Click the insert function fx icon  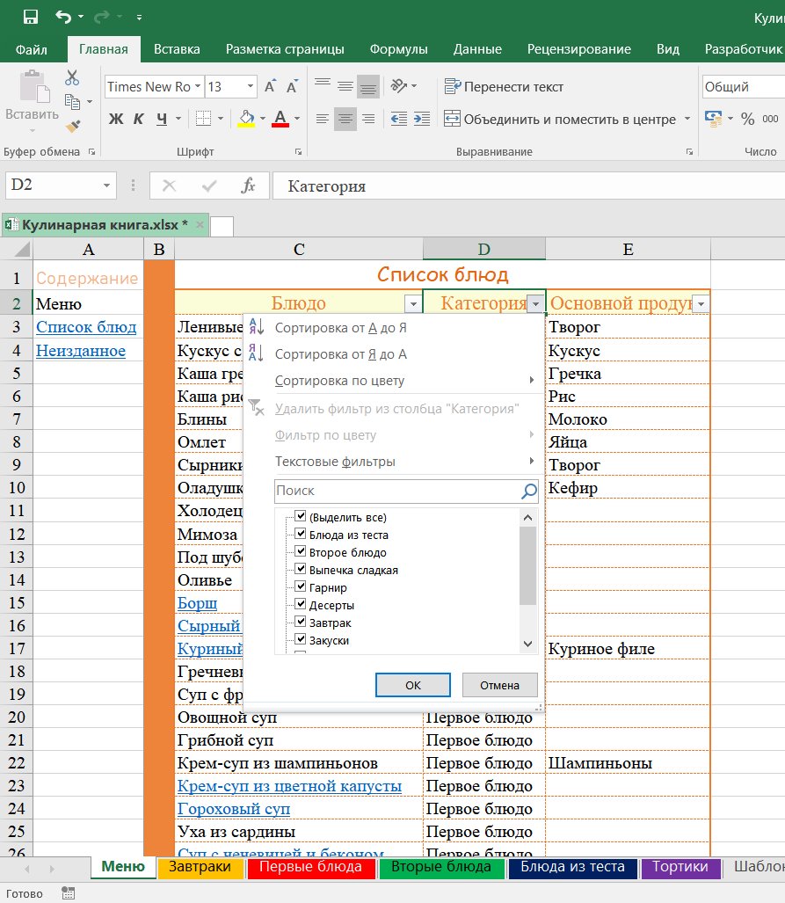[249, 186]
